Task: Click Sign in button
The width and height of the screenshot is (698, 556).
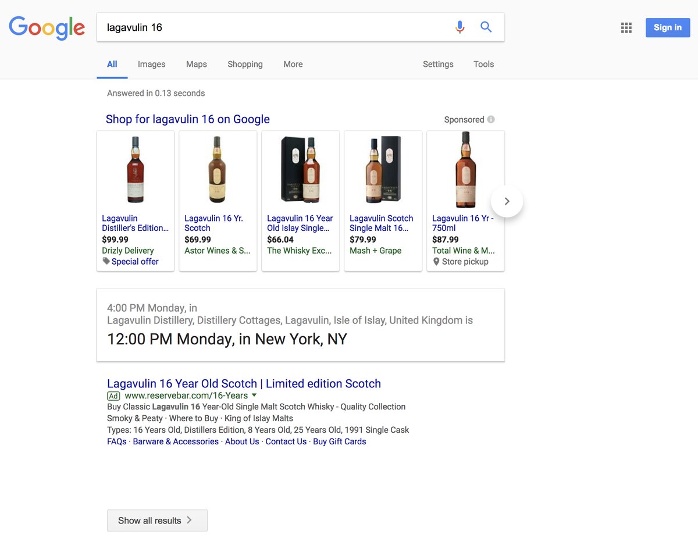Action: tap(668, 27)
